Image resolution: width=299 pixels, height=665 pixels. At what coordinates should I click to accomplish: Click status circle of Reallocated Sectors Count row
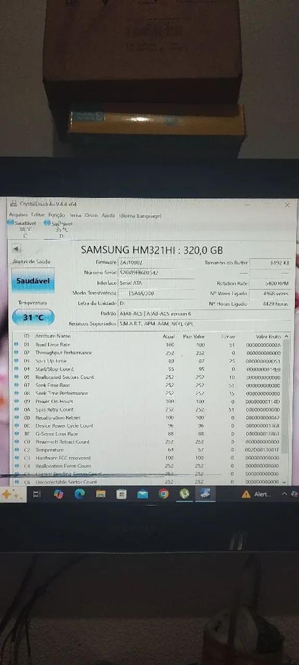16,377
